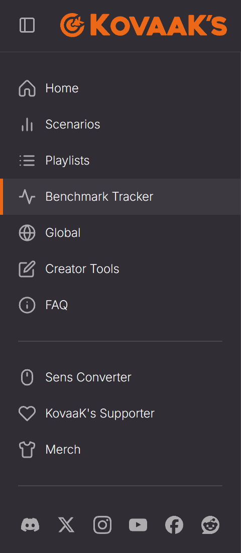This screenshot has height=553, width=241.
Task: Open the X (Twitter) icon link
Action: tap(66, 525)
